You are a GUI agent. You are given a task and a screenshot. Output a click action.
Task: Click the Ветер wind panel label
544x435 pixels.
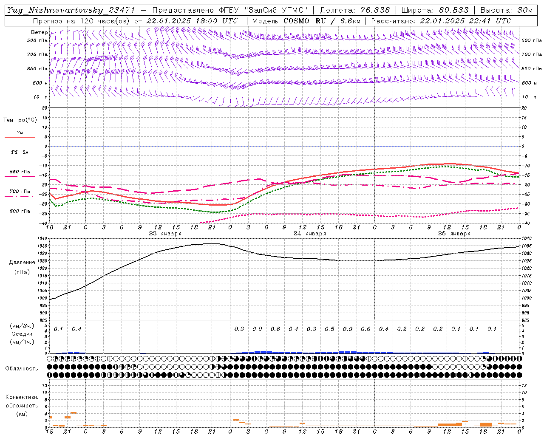40,32
